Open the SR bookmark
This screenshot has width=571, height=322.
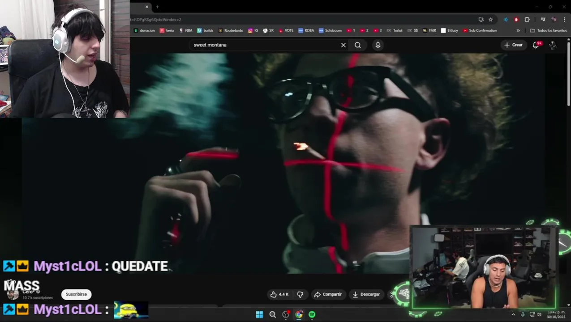[x=268, y=30]
